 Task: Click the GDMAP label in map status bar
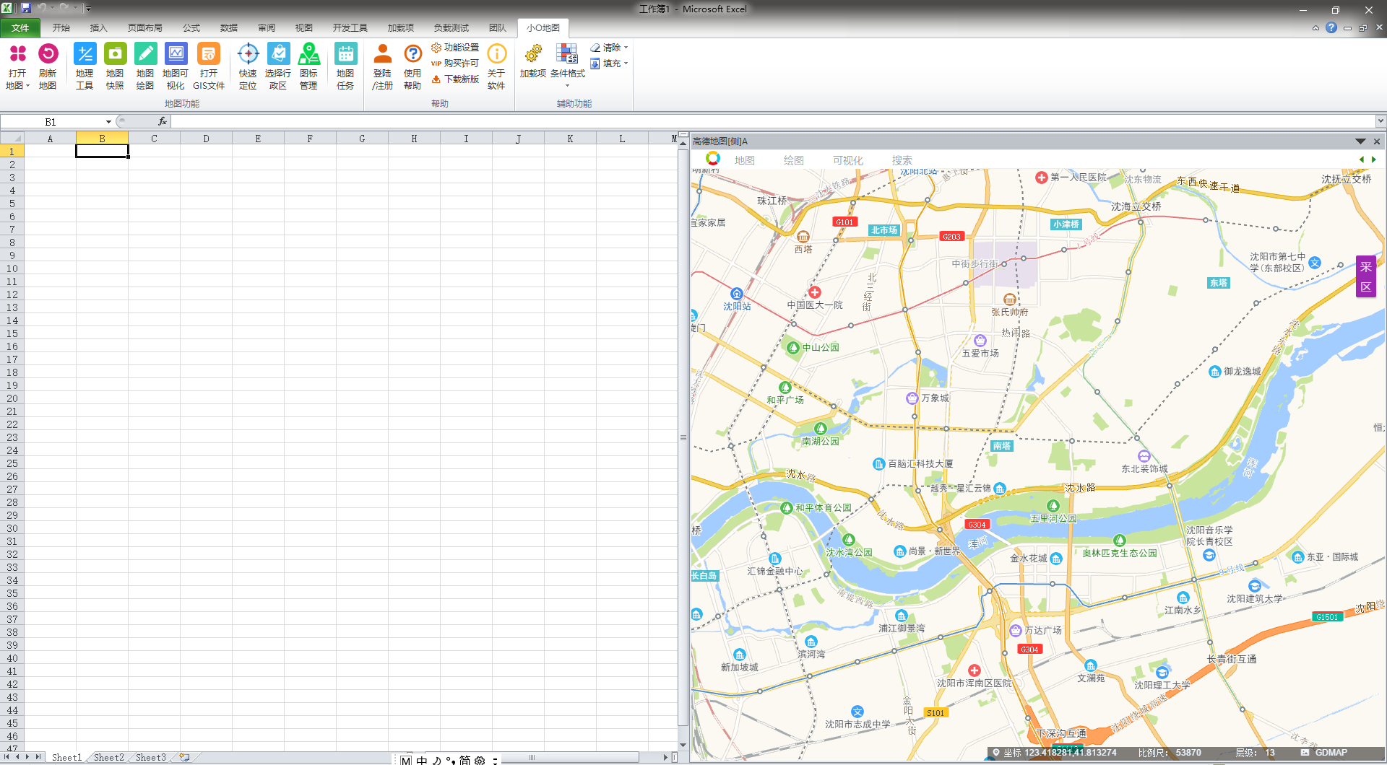[x=1331, y=753]
